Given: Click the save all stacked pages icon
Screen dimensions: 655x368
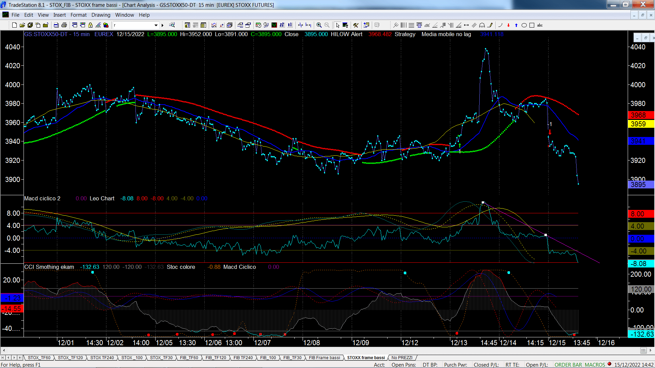Looking at the screenshot, I should (x=30, y=25).
